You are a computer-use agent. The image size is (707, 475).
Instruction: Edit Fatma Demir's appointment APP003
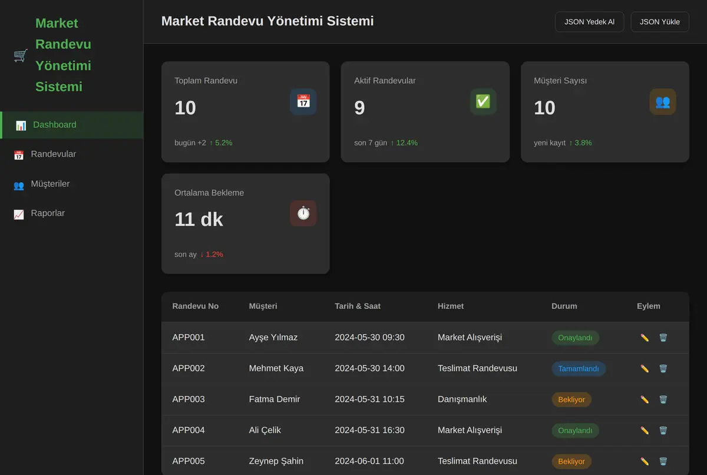tap(645, 400)
